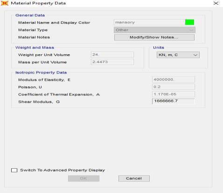
Task: Click the Modulus of Elasticity, E label
Action: pos(44,80)
